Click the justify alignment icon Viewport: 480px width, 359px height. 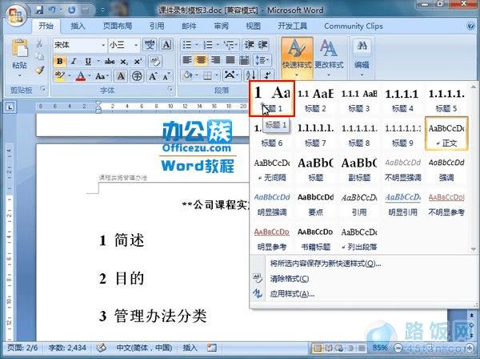[230, 60]
